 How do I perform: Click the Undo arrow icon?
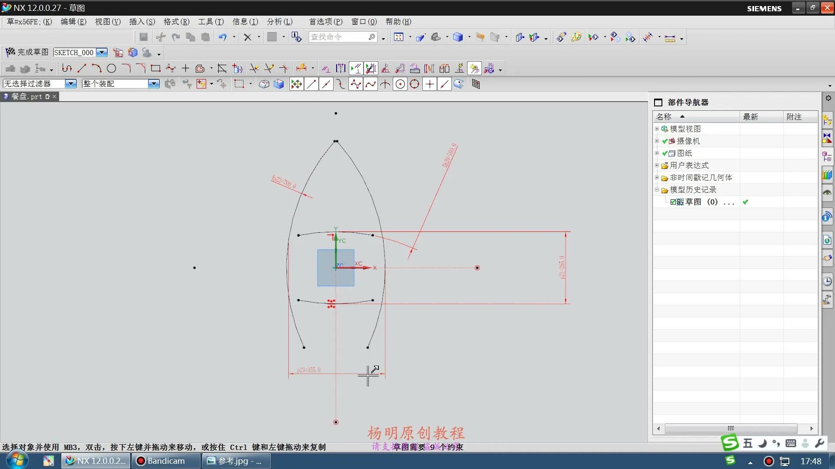click(222, 37)
